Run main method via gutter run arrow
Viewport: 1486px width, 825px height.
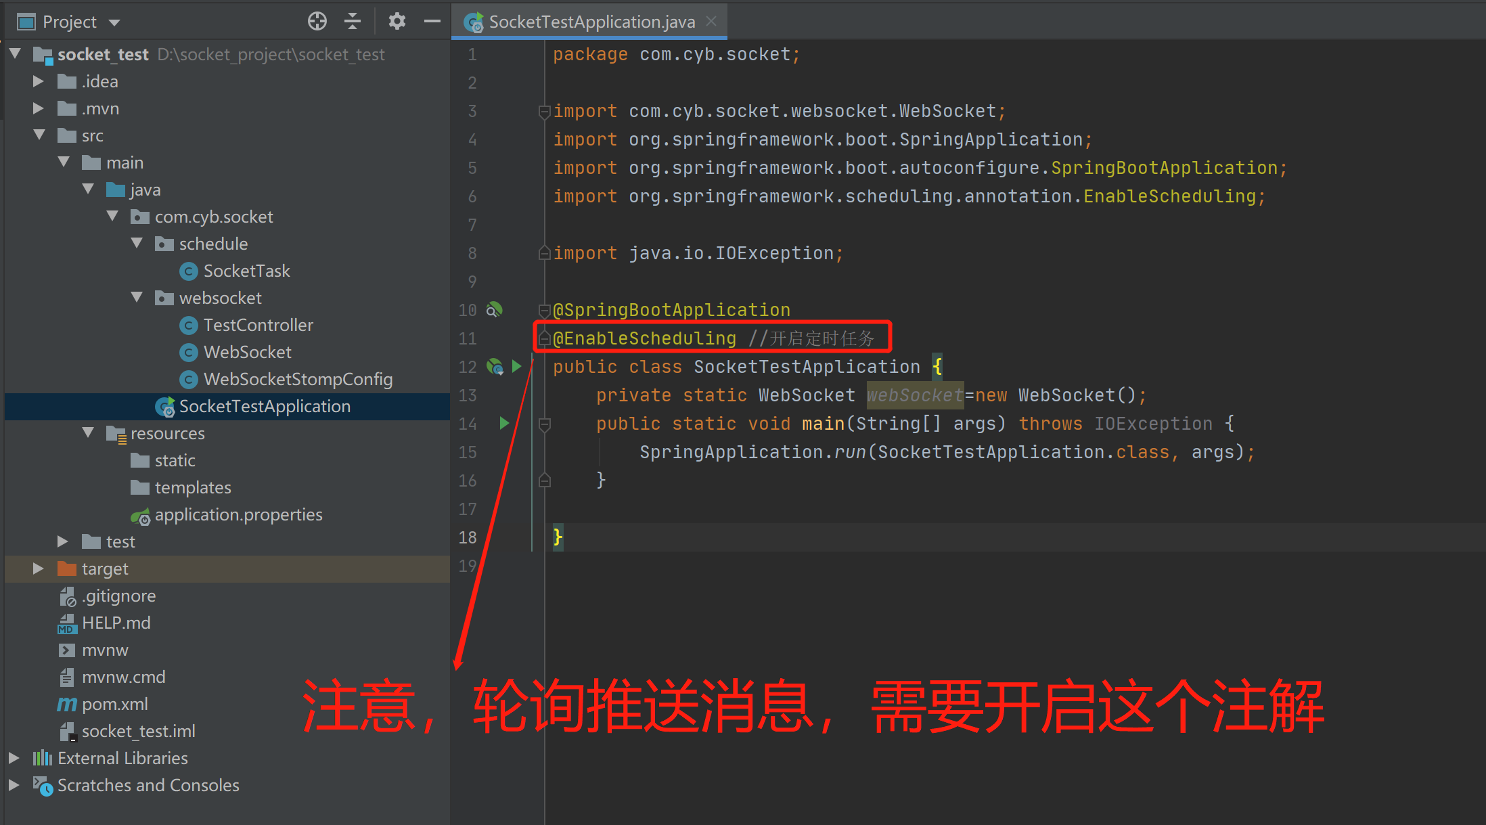[x=503, y=424]
